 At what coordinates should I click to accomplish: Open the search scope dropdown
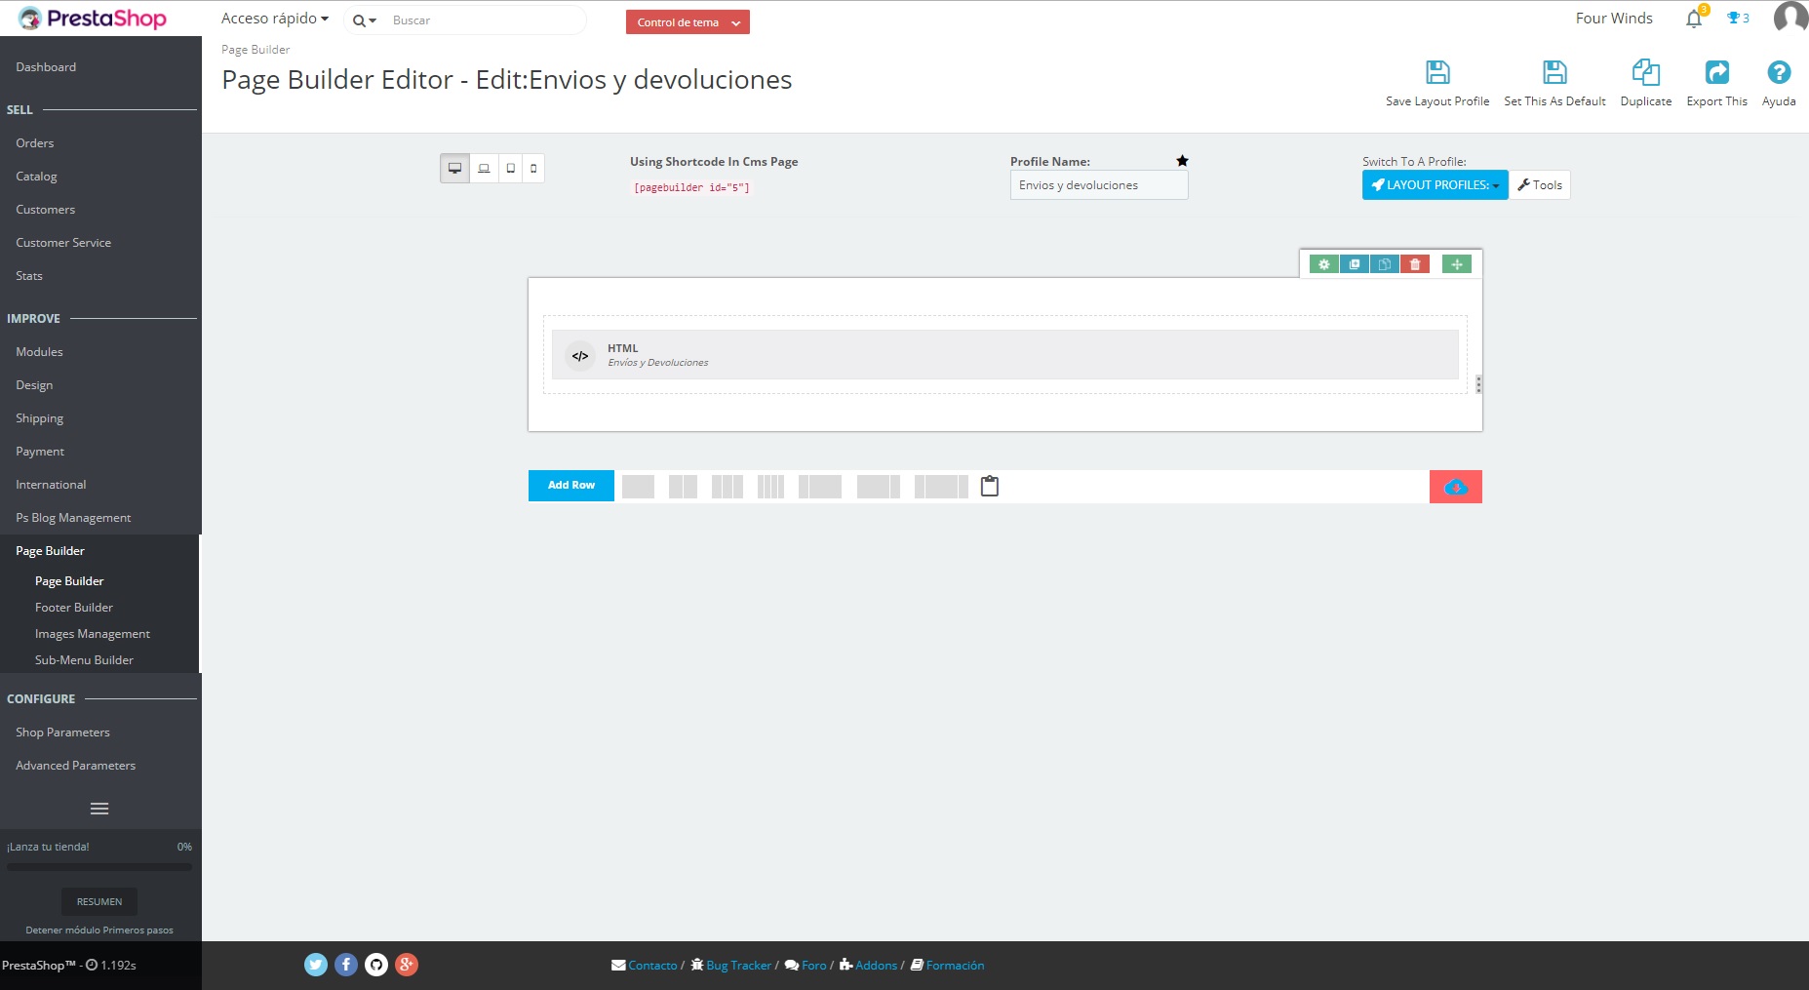click(365, 20)
